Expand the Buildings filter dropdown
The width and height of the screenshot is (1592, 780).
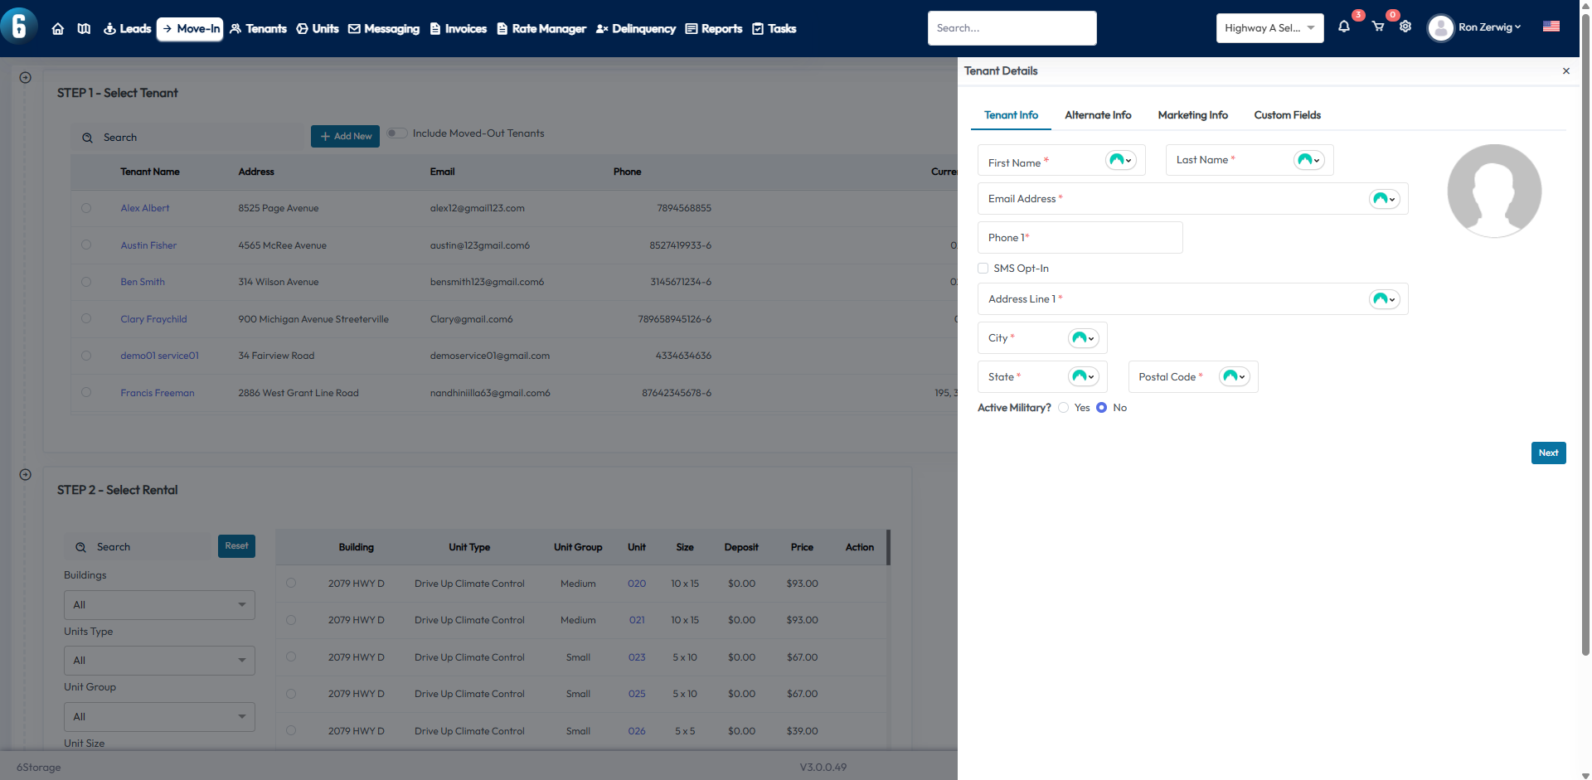tap(159, 605)
